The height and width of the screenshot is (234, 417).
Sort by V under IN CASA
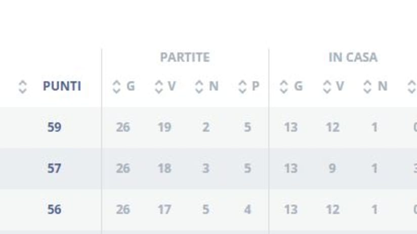pyautogui.click(x=333, y=86)
